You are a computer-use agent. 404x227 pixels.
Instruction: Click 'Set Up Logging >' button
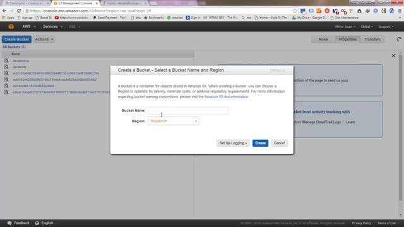[x=233, y=143]
